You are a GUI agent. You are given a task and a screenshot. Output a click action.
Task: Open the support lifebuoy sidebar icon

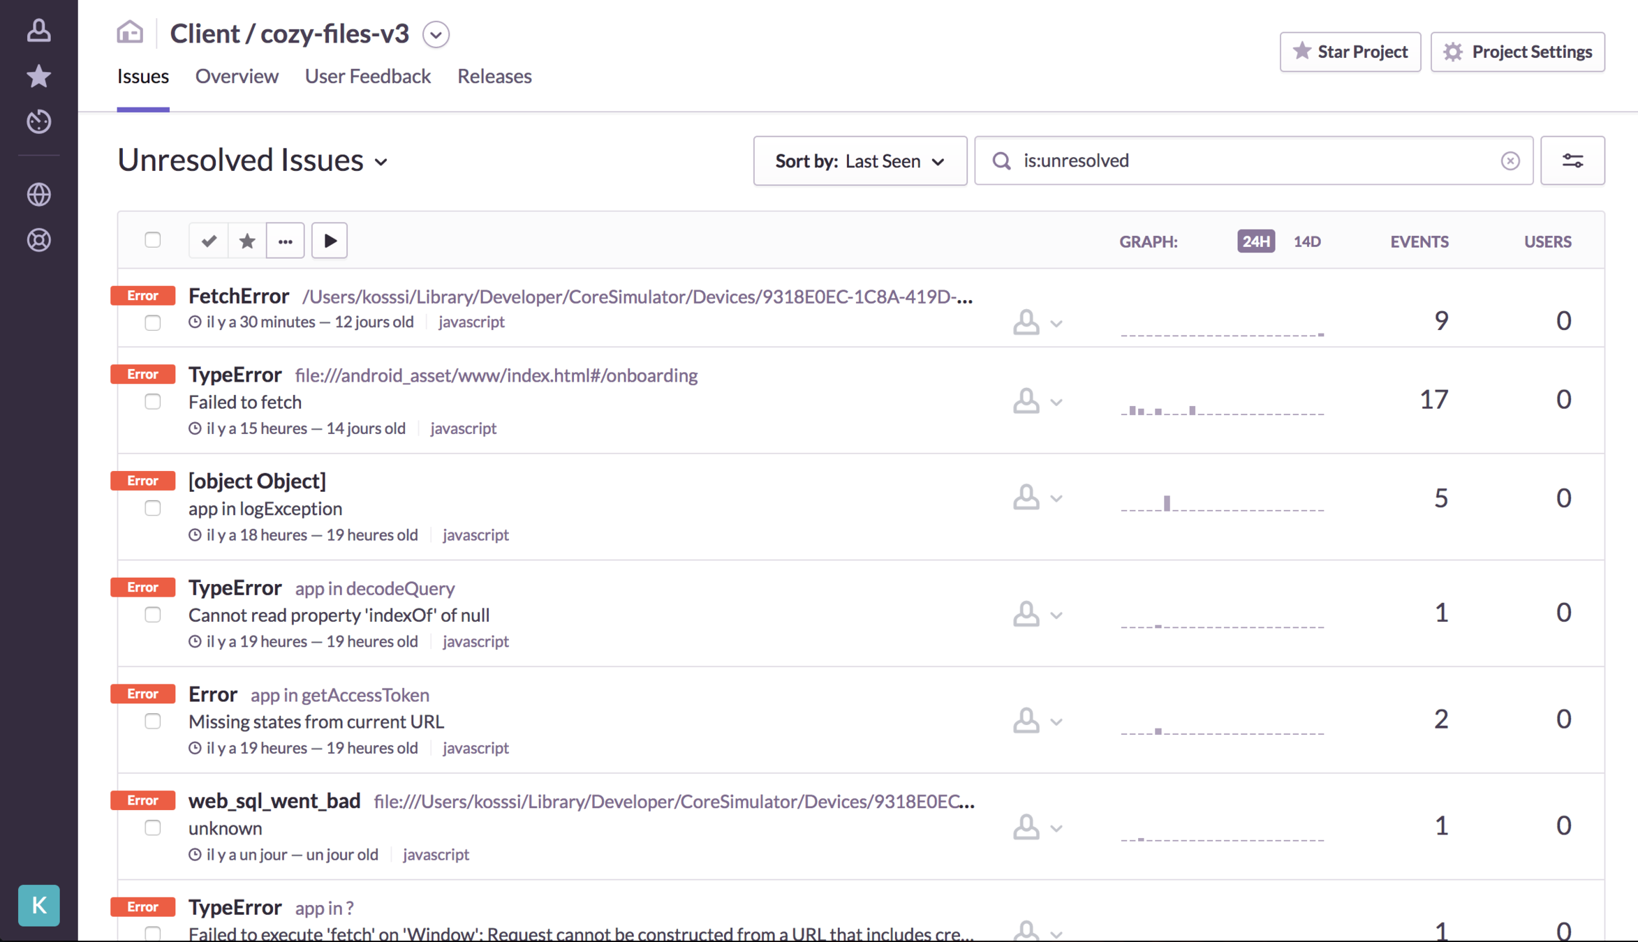pos(38,240)
